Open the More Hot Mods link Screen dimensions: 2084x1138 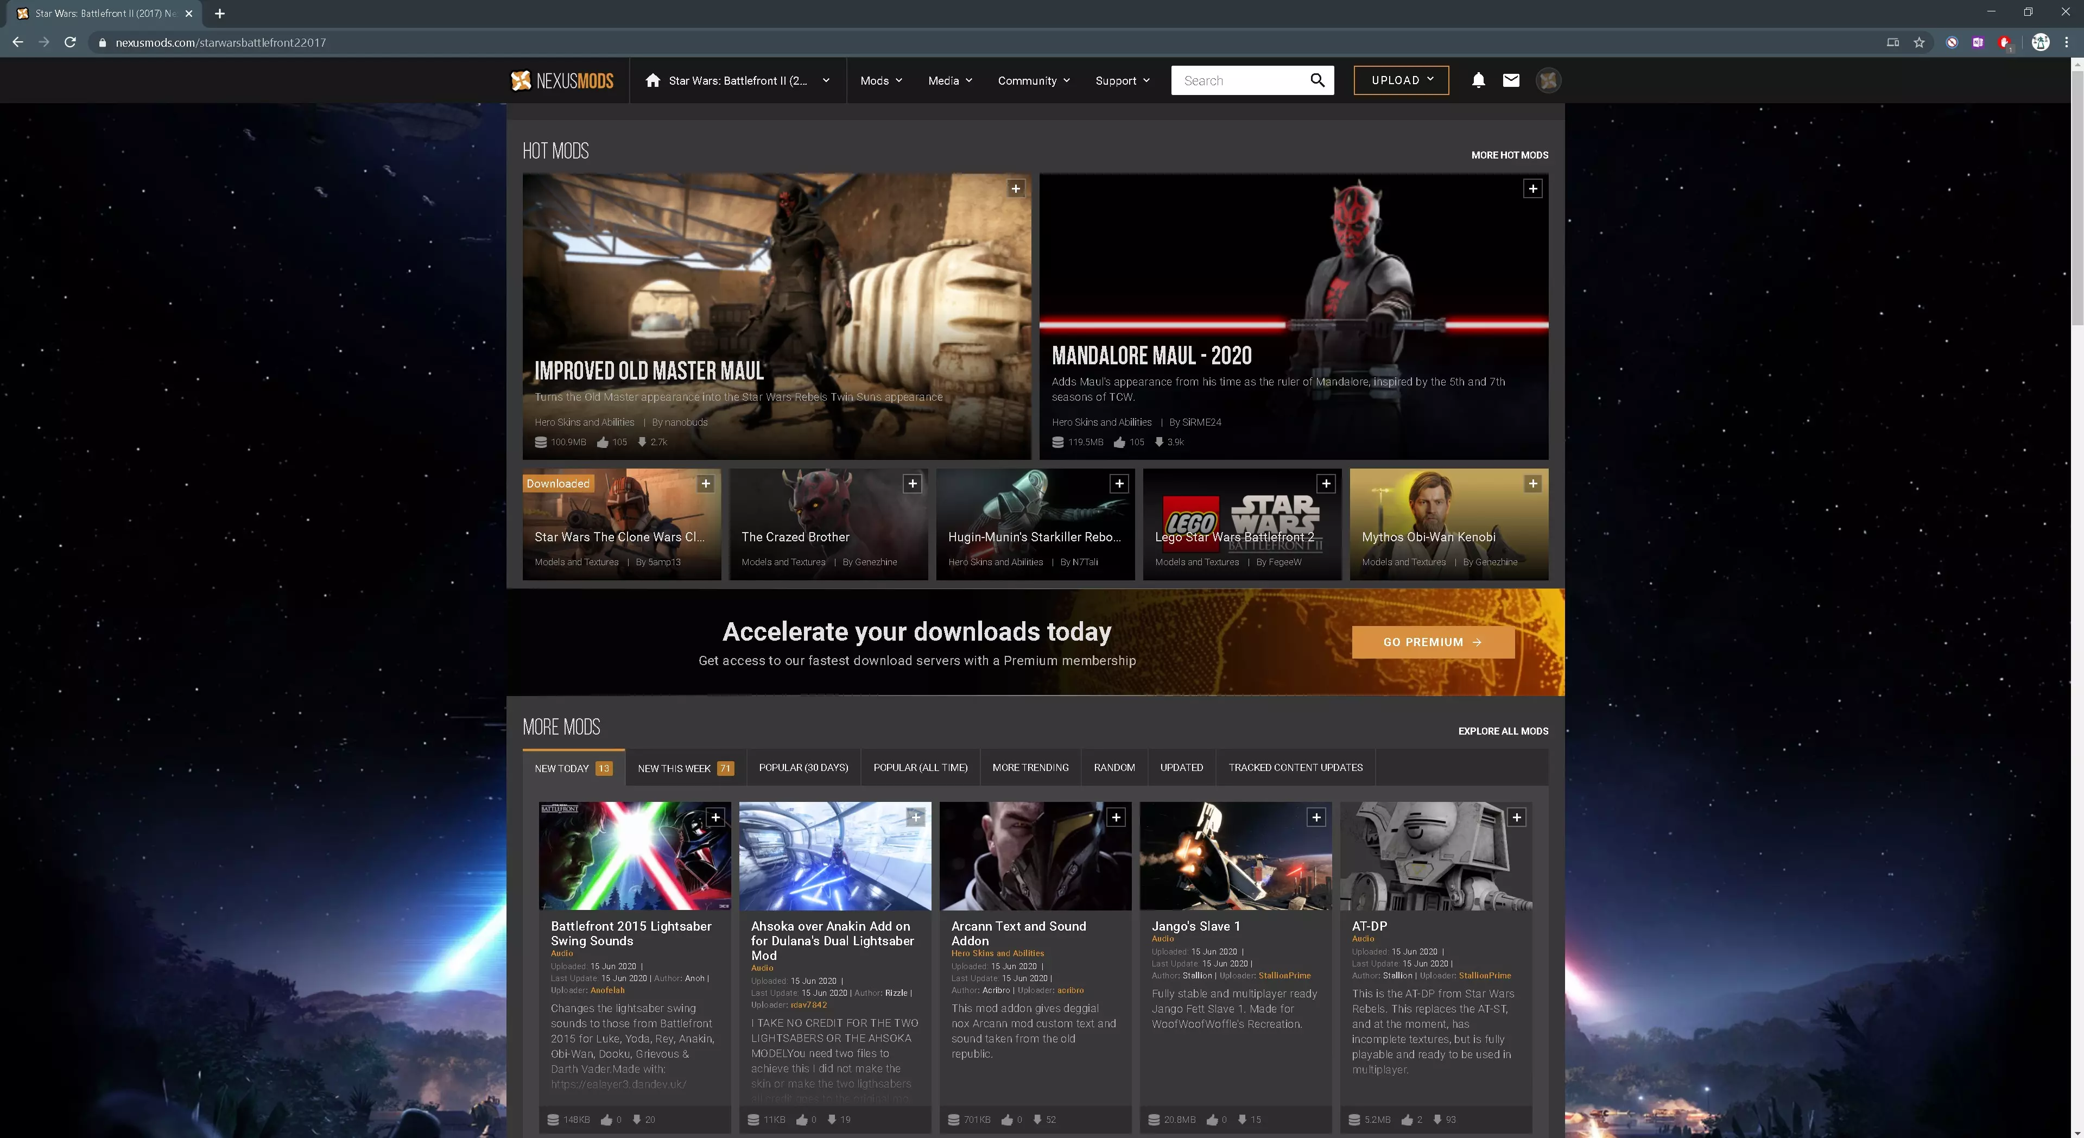pos(1509,155)
